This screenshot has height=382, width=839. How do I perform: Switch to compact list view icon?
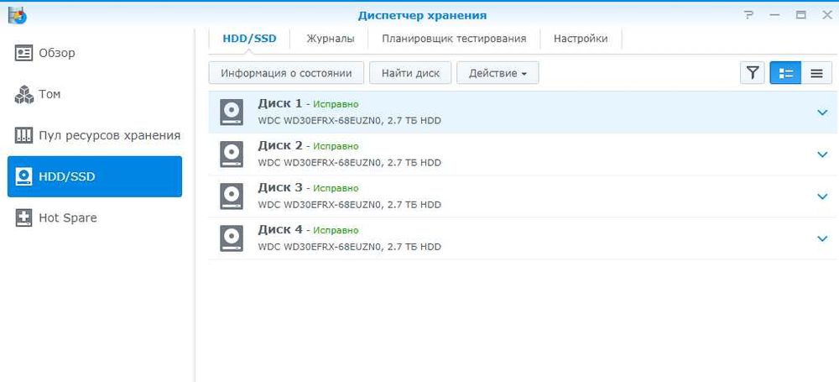[x=816, y=73]
